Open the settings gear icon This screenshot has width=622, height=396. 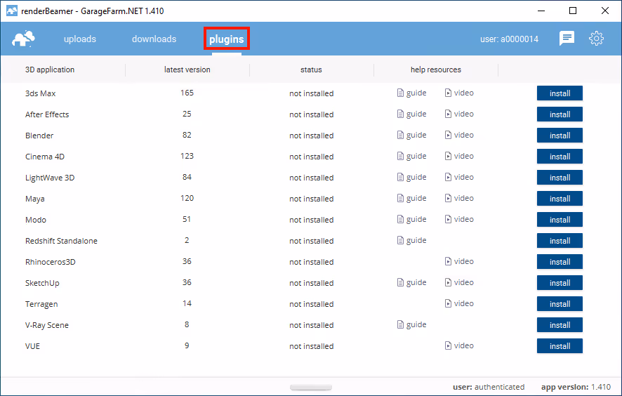tap(596, 39)
